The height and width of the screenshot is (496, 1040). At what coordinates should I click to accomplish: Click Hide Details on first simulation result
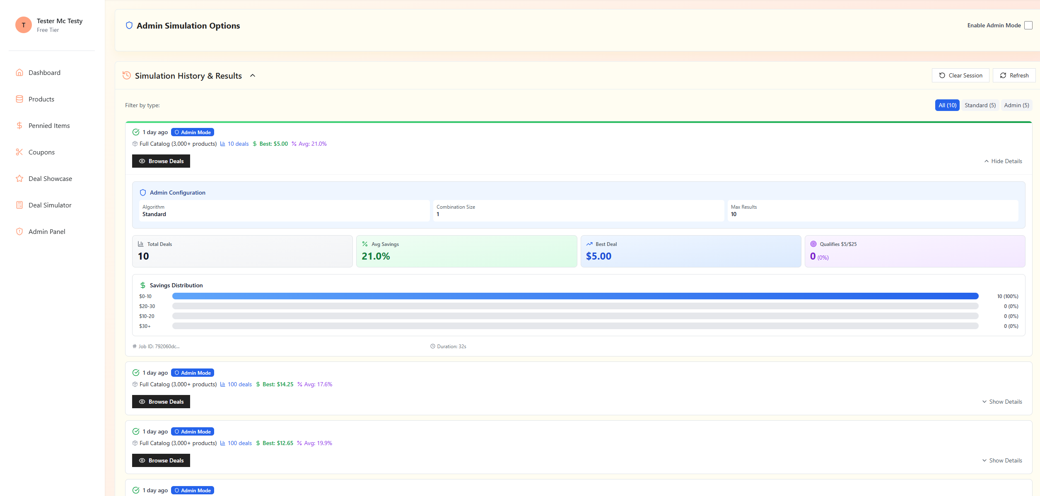[1002, 161]
